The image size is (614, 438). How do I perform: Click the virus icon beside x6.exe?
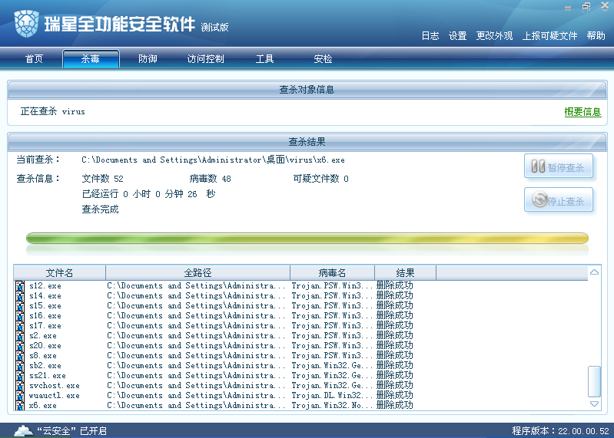[x=19, y=406]
